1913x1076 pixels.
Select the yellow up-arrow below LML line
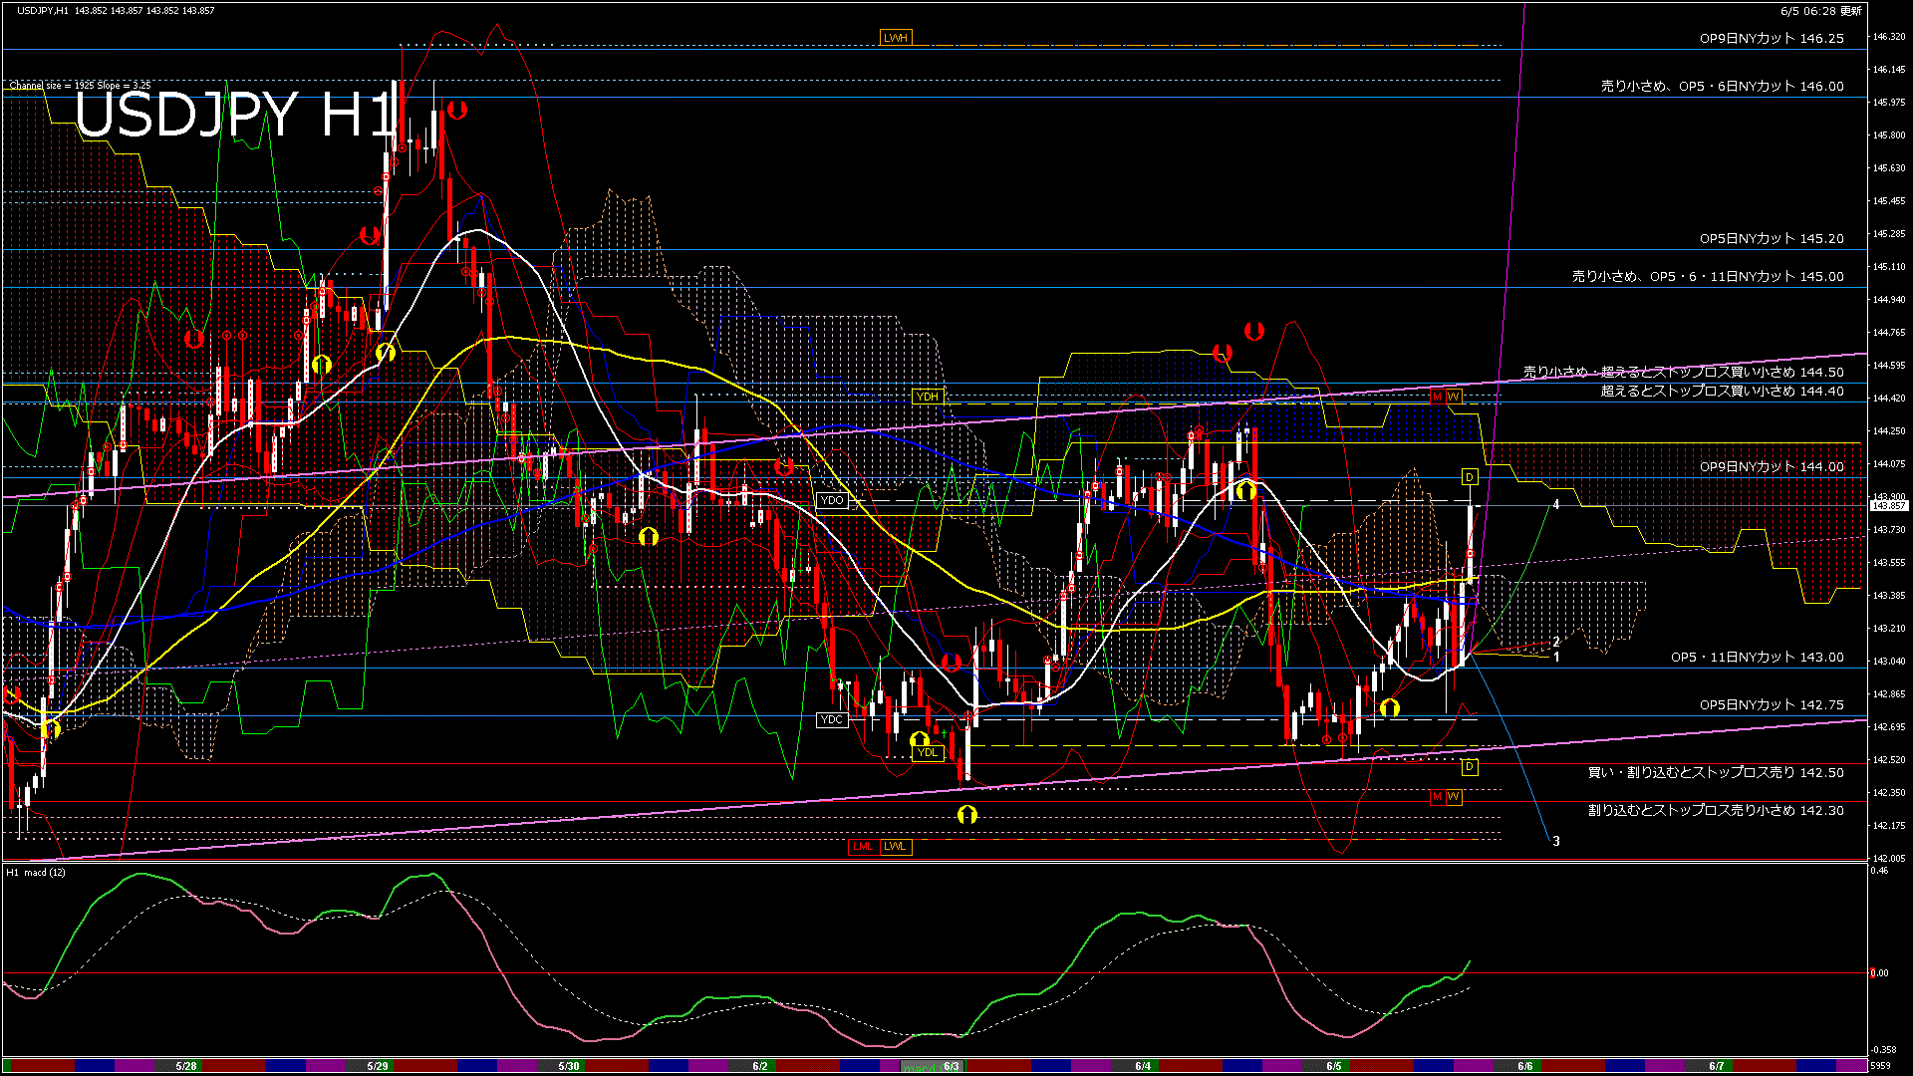[x=966, y=815]
